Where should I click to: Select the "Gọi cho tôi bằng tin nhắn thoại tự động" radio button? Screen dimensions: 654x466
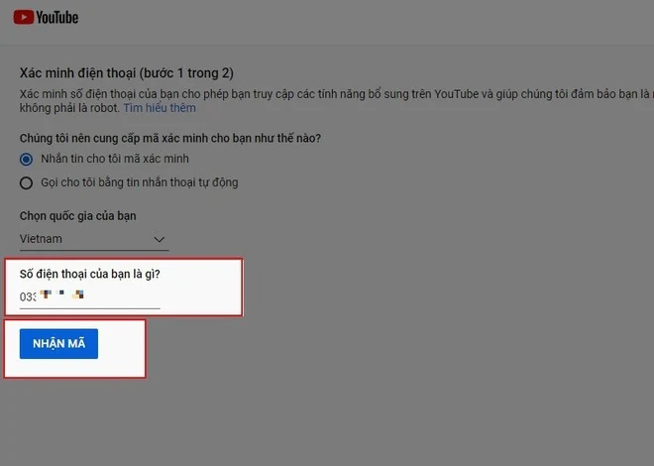(26, 182)
